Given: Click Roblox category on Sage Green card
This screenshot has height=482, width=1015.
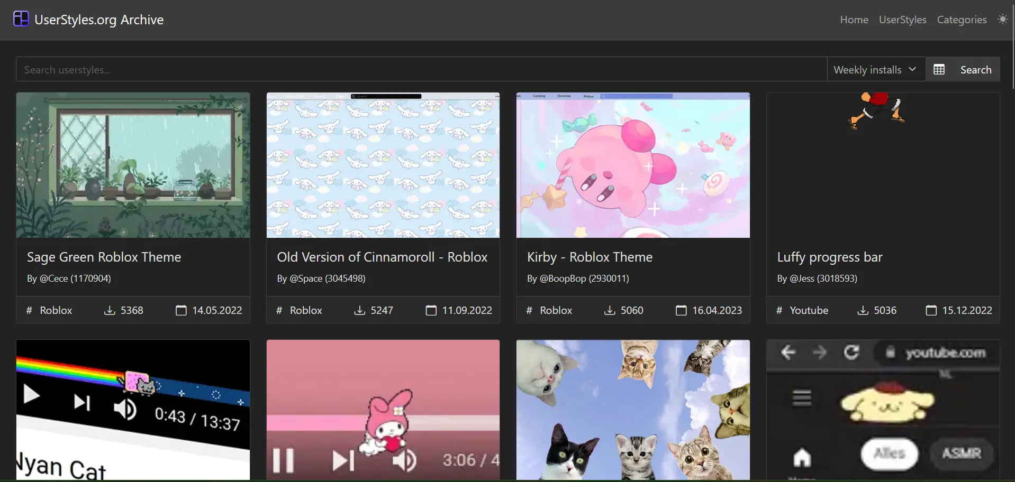Looking at the screenshot, I should click(56, 310).
